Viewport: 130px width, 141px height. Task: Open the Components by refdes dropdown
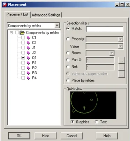pos(57,26)
